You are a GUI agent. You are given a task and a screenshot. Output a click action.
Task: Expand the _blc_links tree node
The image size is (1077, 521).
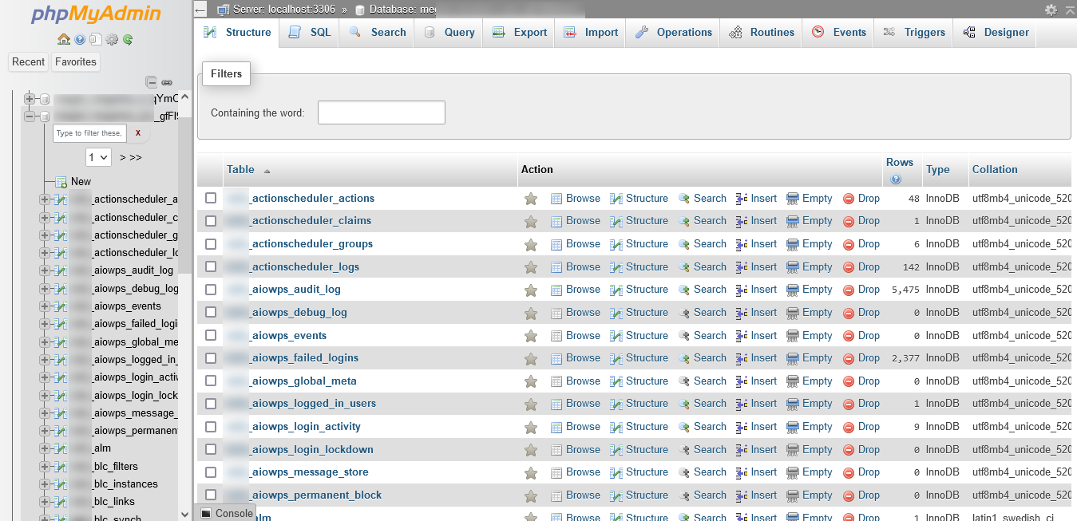[x=45, y=502]
